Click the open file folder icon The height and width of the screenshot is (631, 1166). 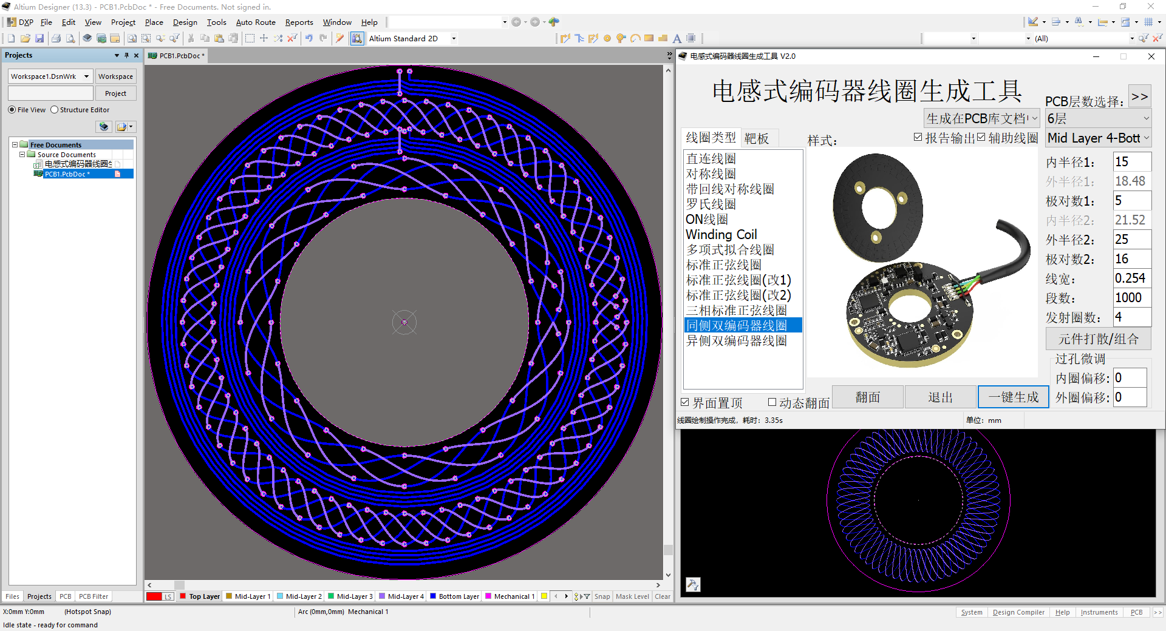coord(26,38)
